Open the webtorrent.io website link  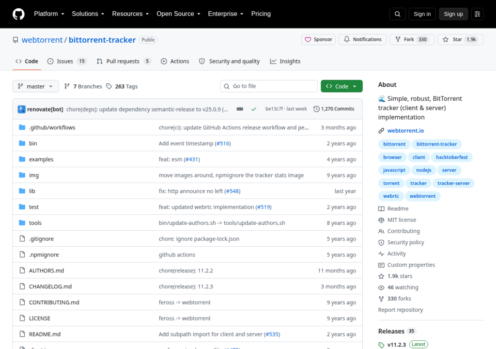point(405,131)
